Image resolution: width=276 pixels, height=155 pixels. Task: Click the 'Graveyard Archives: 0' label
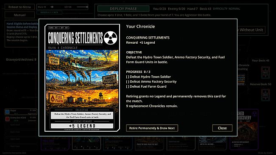[21, 60]
